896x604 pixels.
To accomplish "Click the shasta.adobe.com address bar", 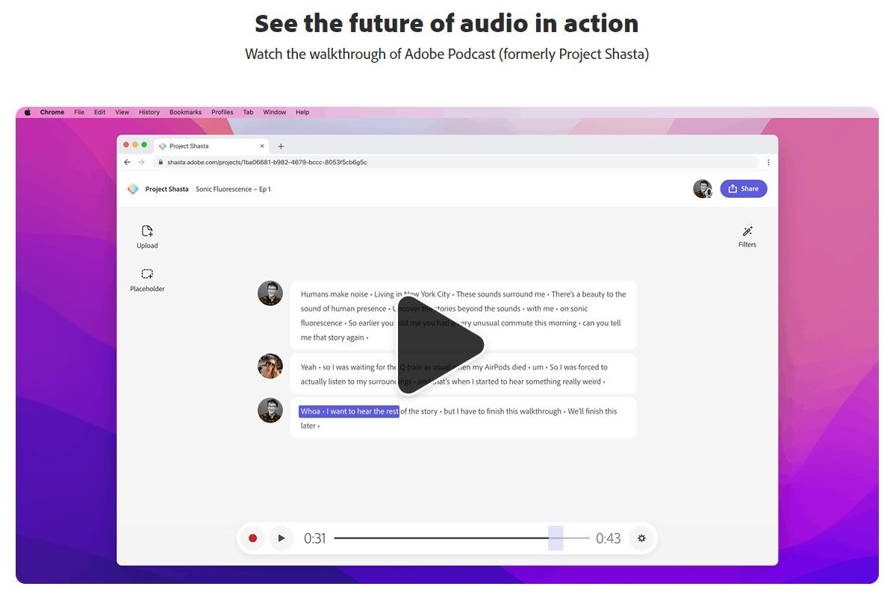I will (x=455, y=162).
